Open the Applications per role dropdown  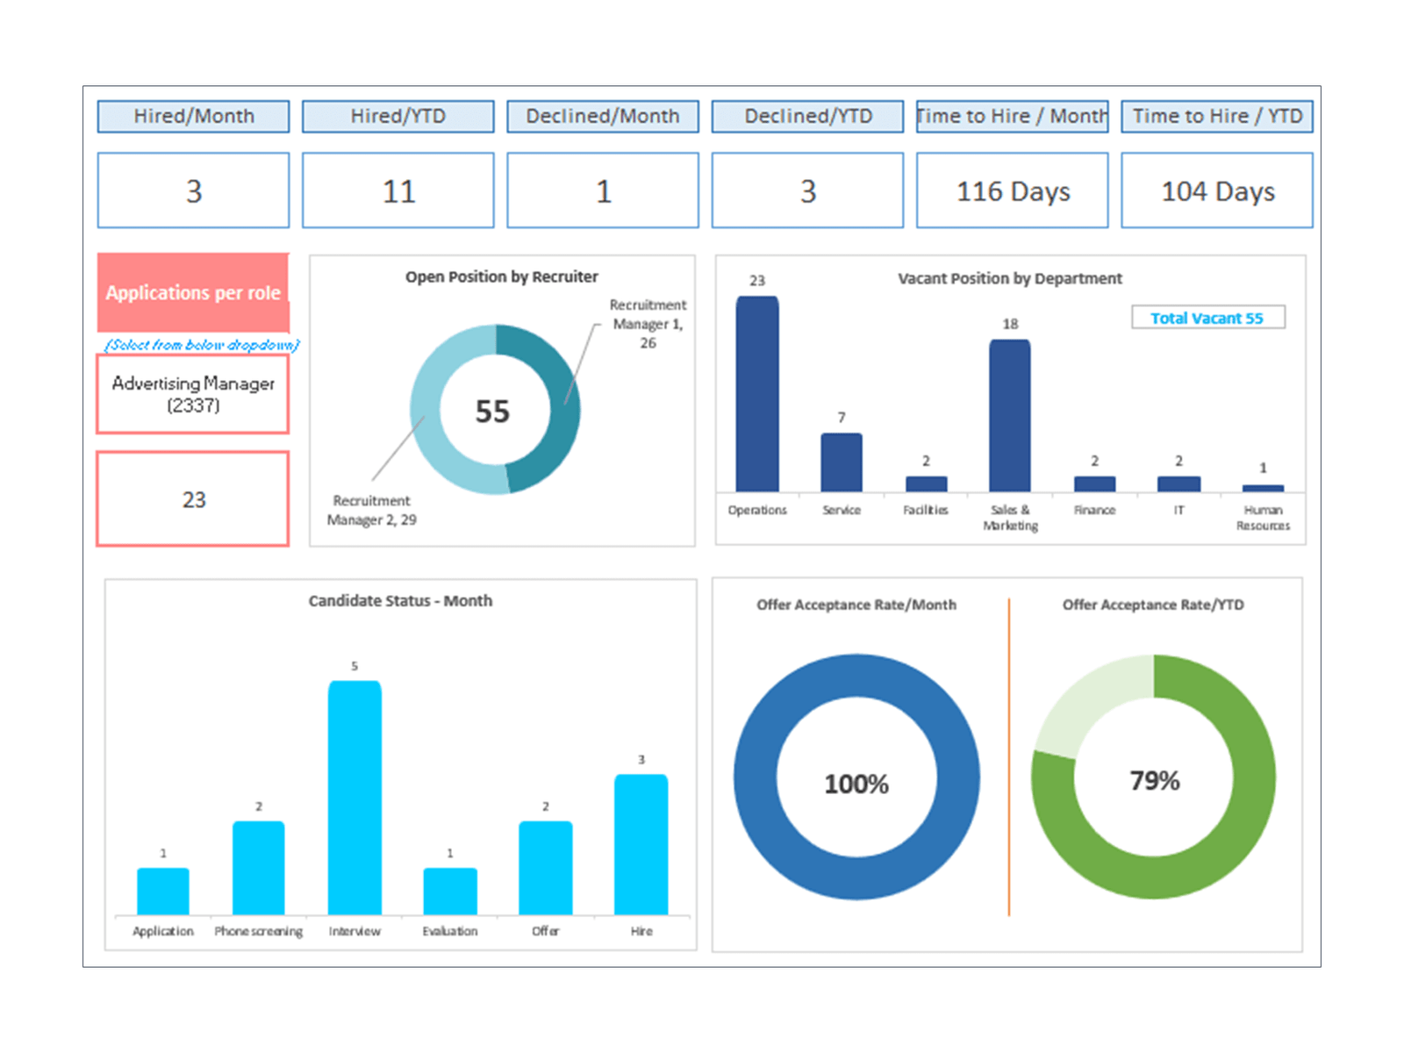coord(193,292)
